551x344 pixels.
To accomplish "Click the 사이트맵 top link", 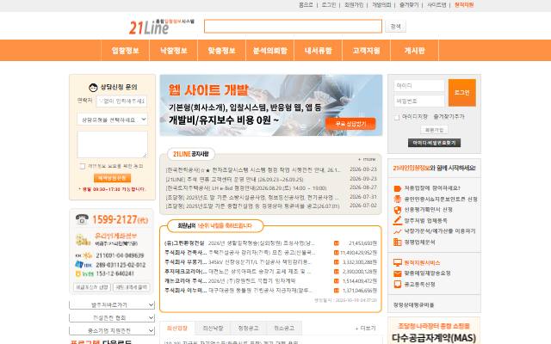I will tap(436, 5).
